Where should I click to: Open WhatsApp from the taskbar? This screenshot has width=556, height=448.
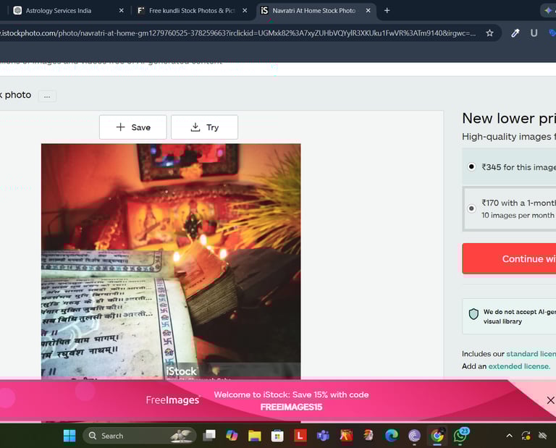[460, 436]
